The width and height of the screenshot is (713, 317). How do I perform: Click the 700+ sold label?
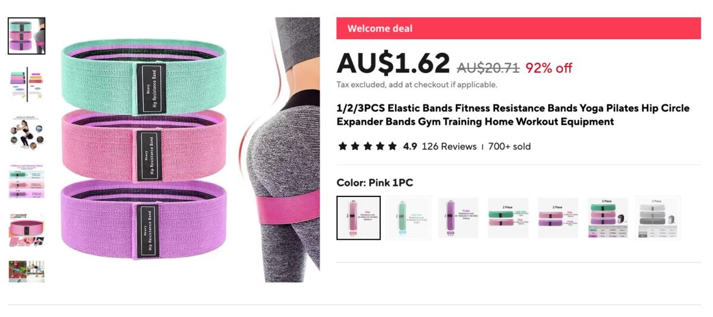(509, 146)
